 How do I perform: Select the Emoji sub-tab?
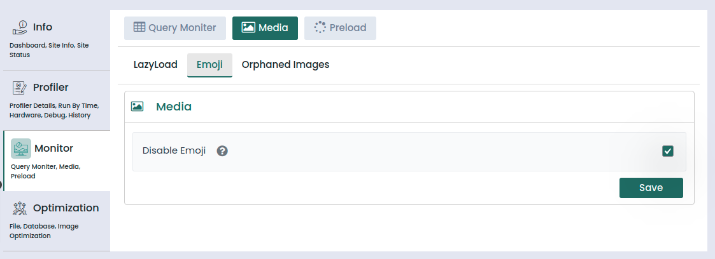click(209, 65)
